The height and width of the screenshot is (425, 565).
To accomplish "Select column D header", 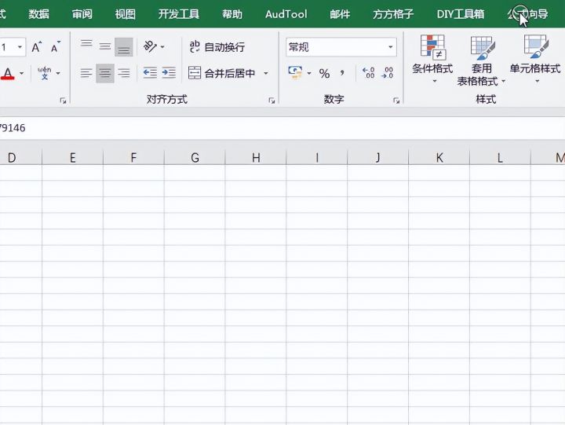I will tap(21, 158).
